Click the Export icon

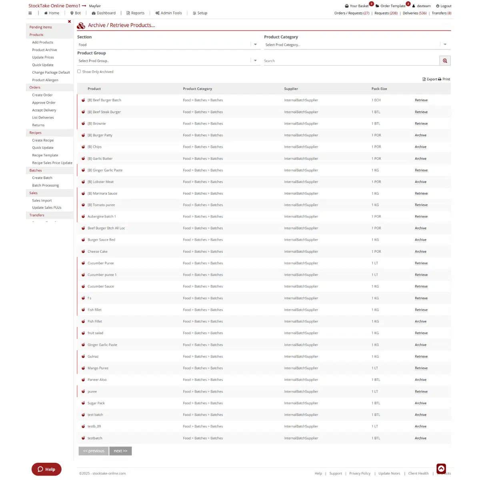click(424, 79)
